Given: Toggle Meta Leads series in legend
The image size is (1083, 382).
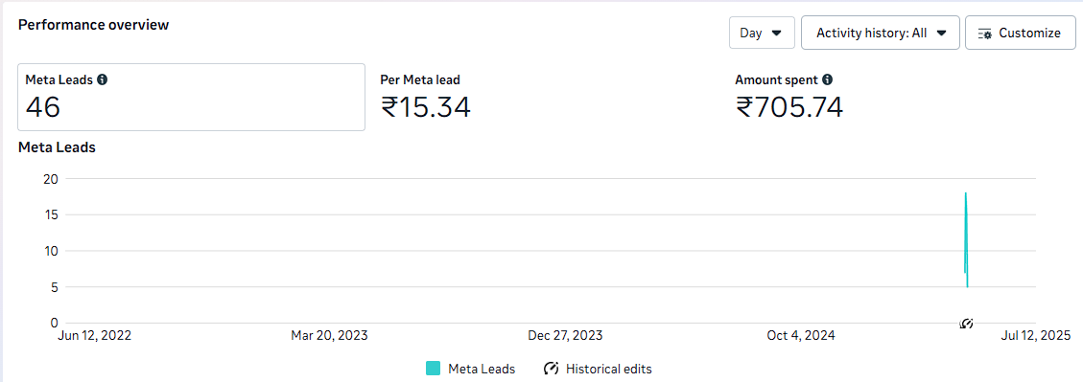Looking at the screenshot, I should pos(470,369).
